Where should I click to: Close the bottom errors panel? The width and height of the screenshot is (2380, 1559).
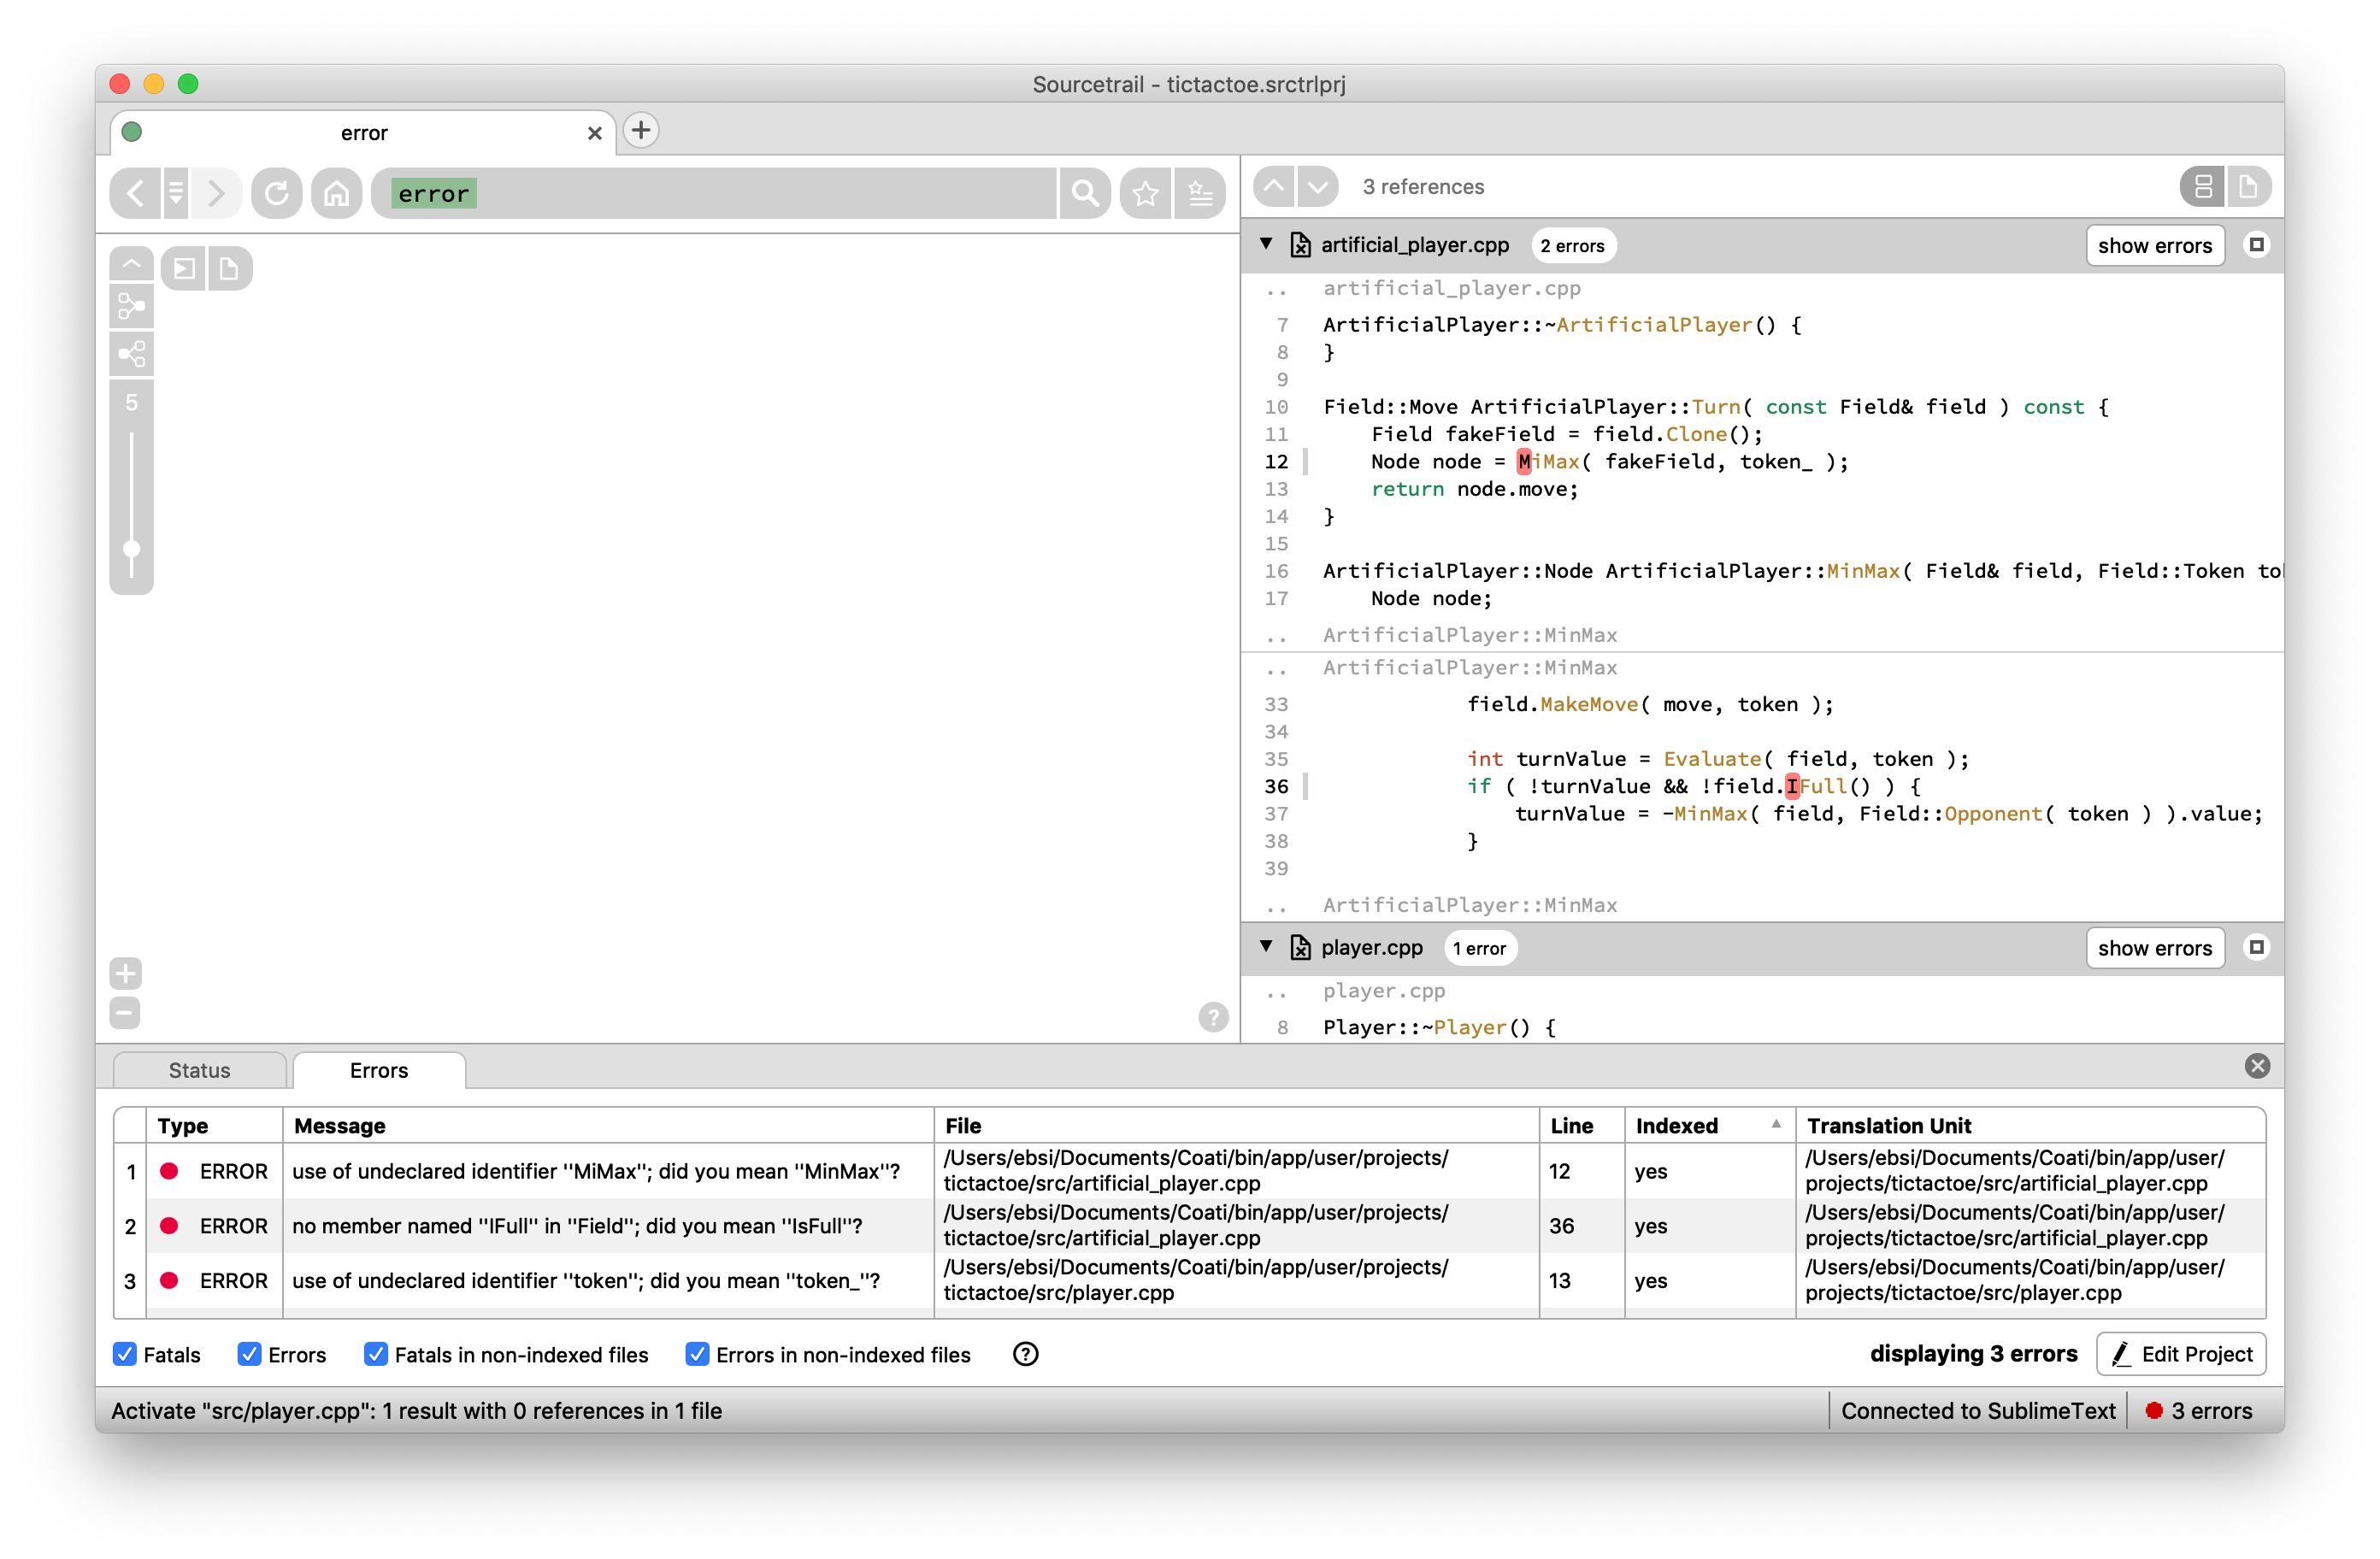pyautogui.click(x=2257, y=1066)
